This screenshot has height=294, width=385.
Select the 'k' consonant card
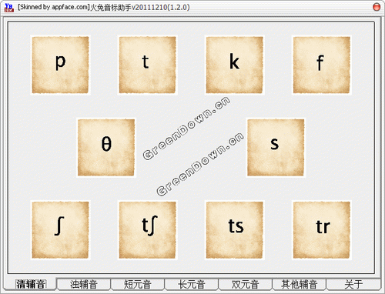tap(234, 65)
